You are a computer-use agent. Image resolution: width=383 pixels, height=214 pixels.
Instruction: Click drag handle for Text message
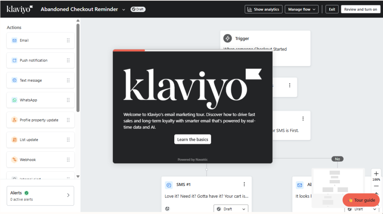68,80
